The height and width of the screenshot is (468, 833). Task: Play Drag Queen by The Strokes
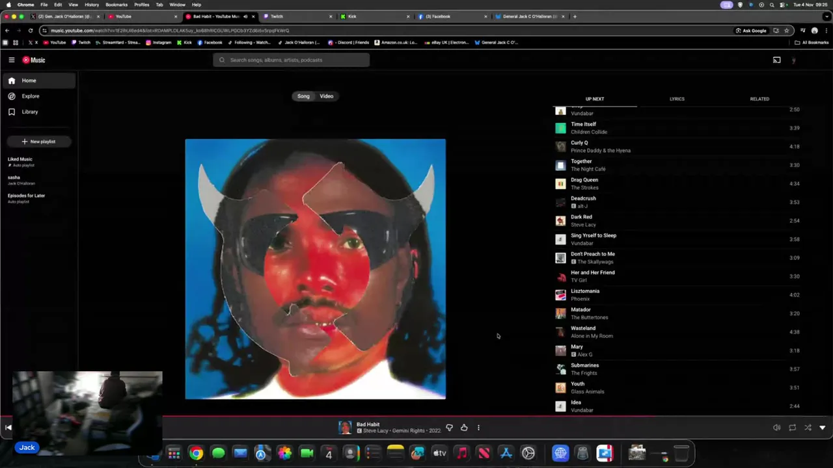677,183
